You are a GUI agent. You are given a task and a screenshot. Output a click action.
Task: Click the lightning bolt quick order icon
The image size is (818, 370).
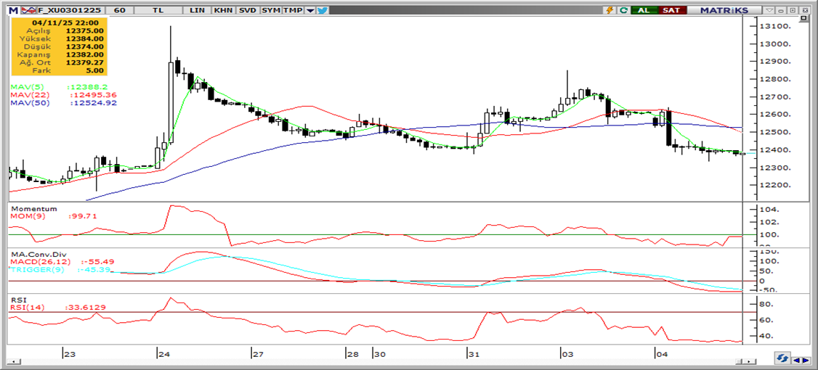610,10
